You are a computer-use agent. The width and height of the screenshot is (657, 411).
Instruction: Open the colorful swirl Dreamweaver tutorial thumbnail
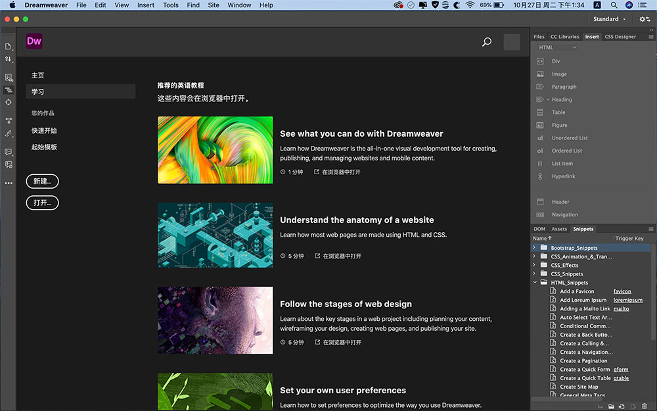click(x=215, y=150)
